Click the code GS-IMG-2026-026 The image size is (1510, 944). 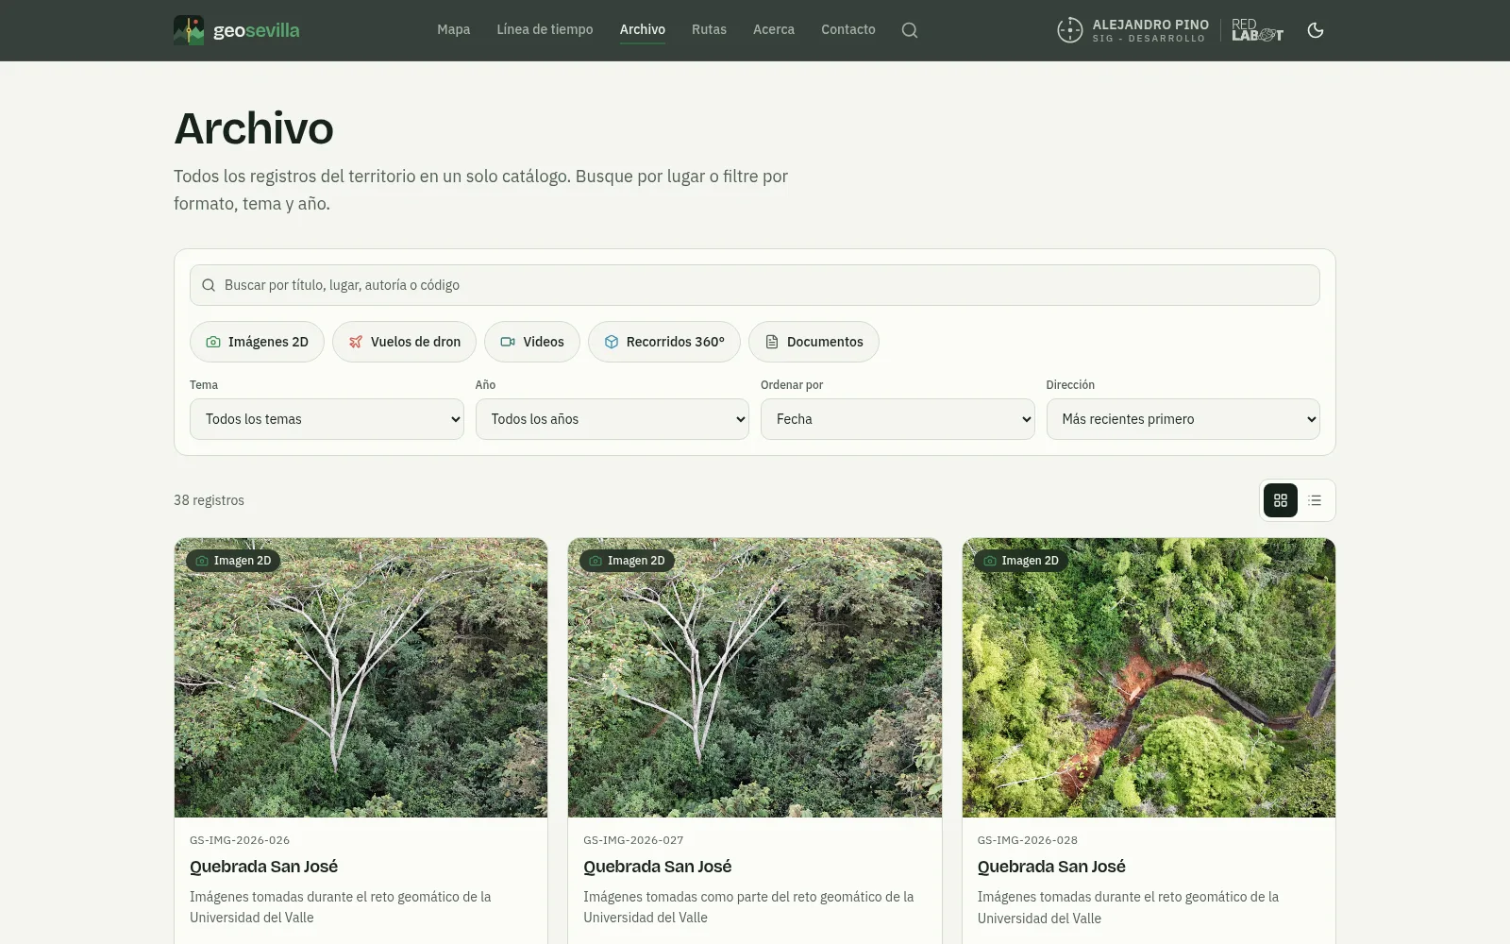240,840
